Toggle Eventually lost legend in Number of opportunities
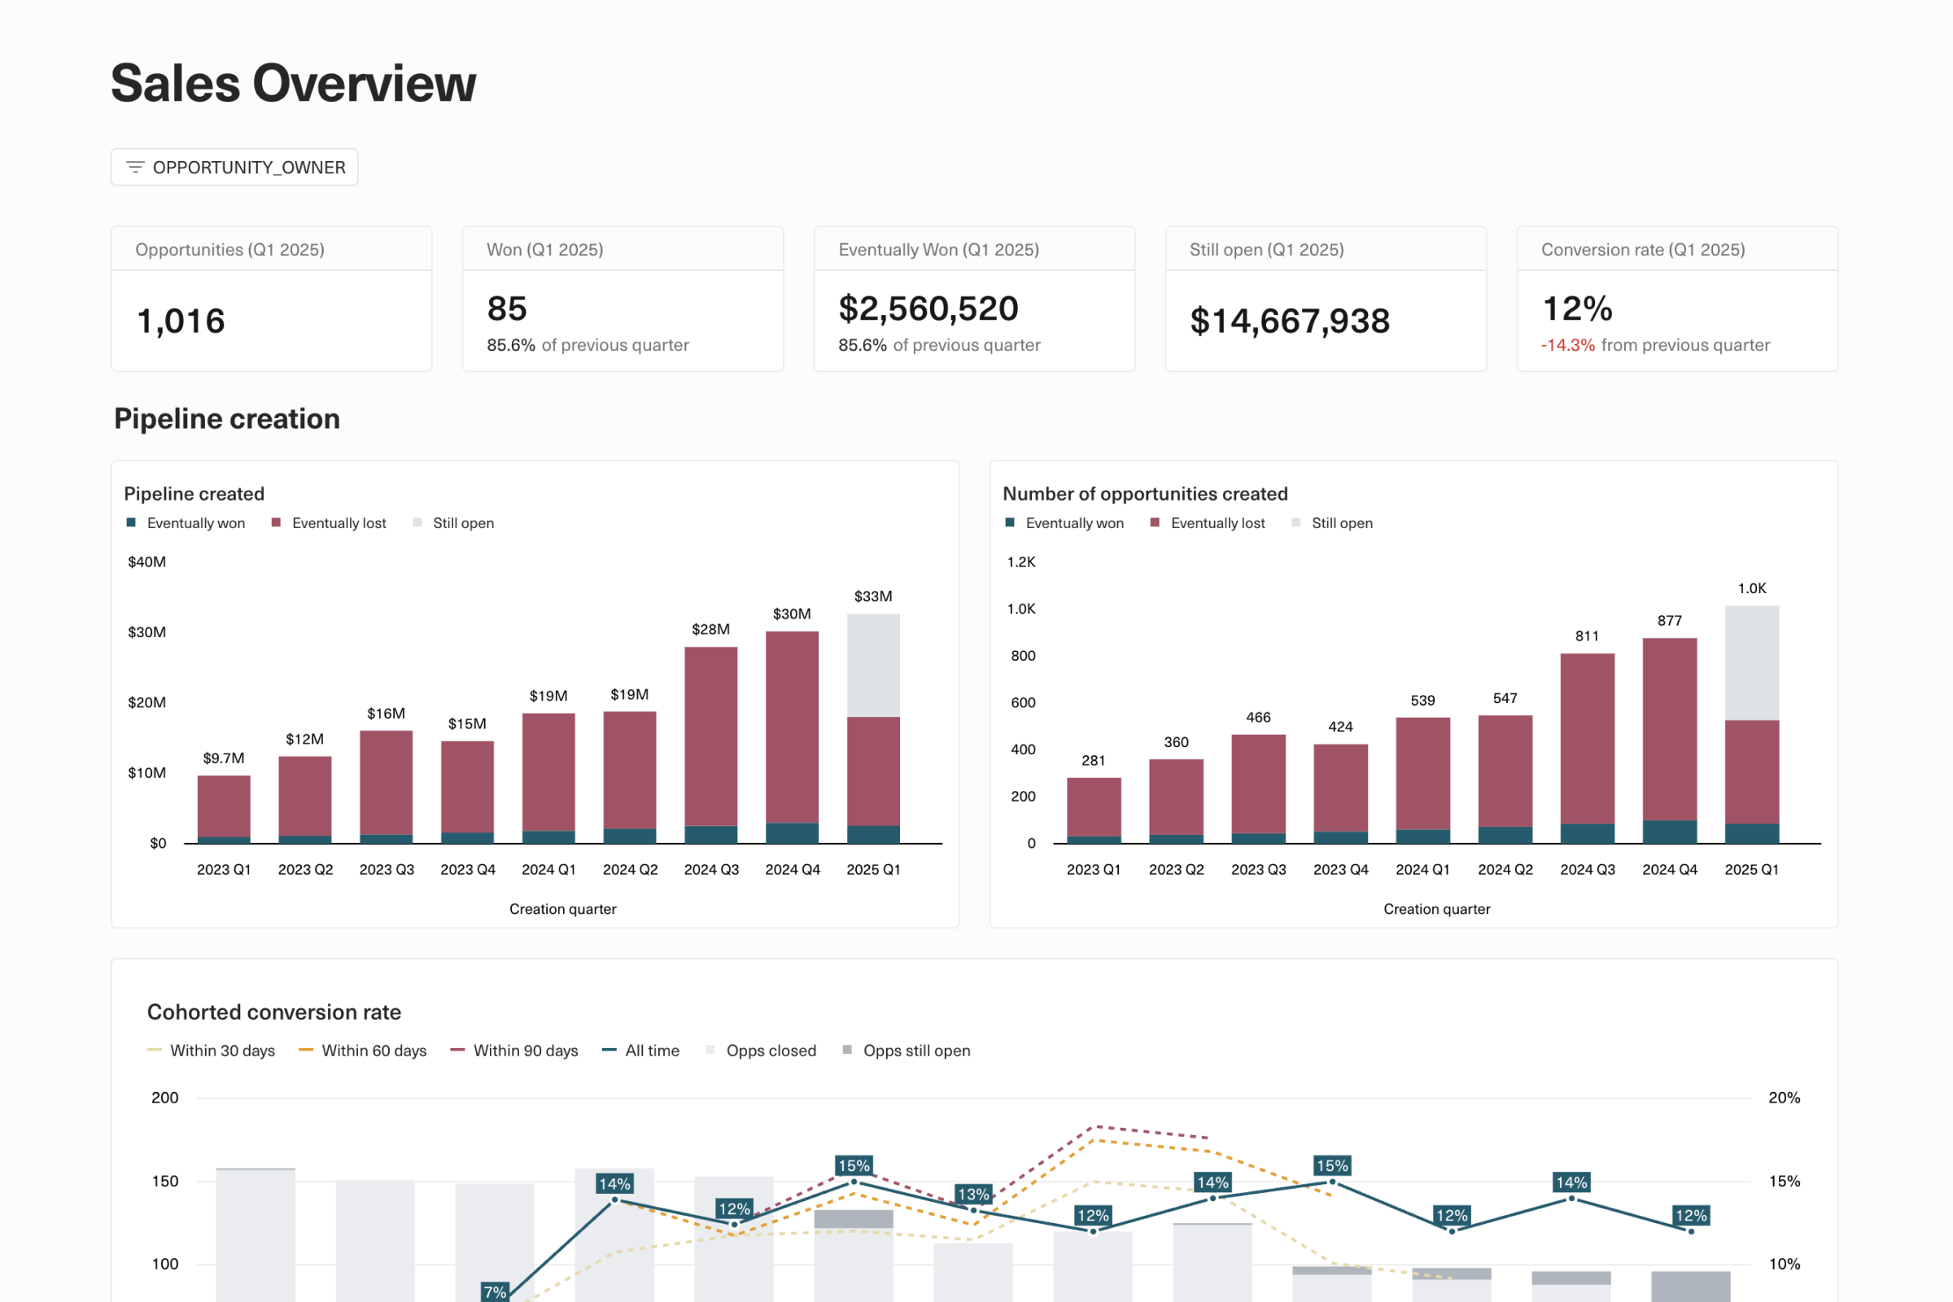 (x=1208, y=523)
